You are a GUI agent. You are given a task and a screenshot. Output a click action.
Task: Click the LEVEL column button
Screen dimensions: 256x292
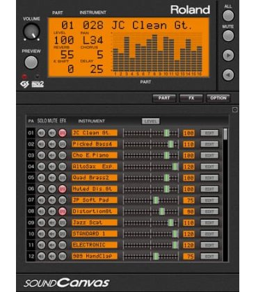151,121
